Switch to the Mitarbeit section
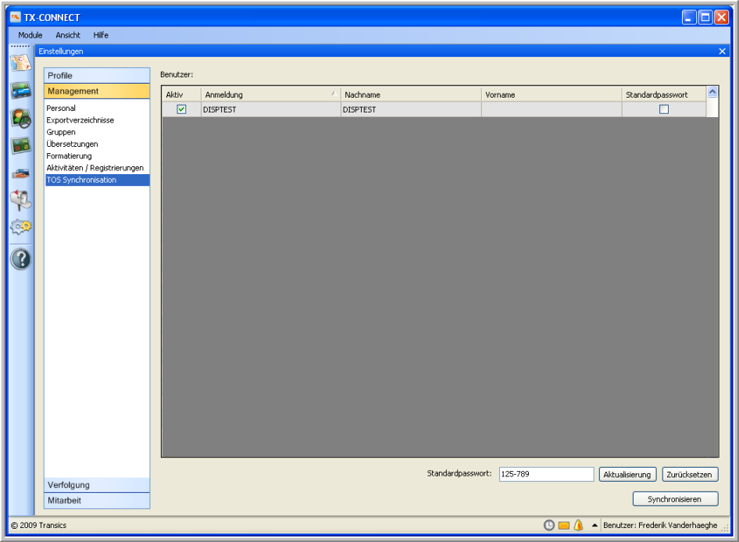Viewport: 739px width, 542px height. coord(97,501)
